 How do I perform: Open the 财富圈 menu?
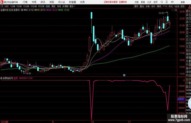pos(72,2)
